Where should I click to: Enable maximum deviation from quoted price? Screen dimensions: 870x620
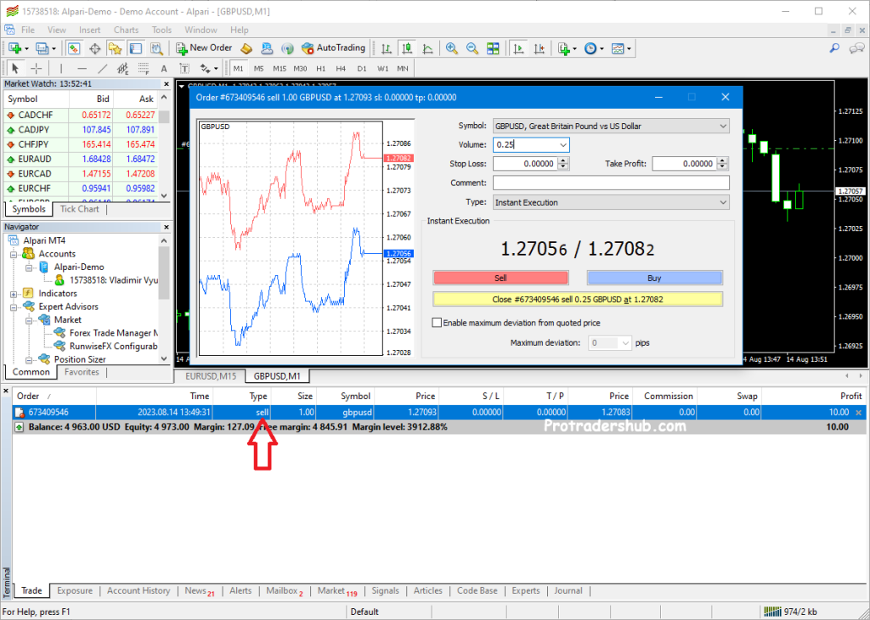tap(438, 323)
